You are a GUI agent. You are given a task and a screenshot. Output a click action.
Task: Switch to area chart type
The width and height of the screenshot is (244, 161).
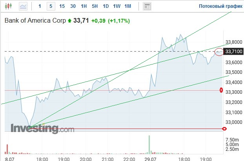click(23, 6)
